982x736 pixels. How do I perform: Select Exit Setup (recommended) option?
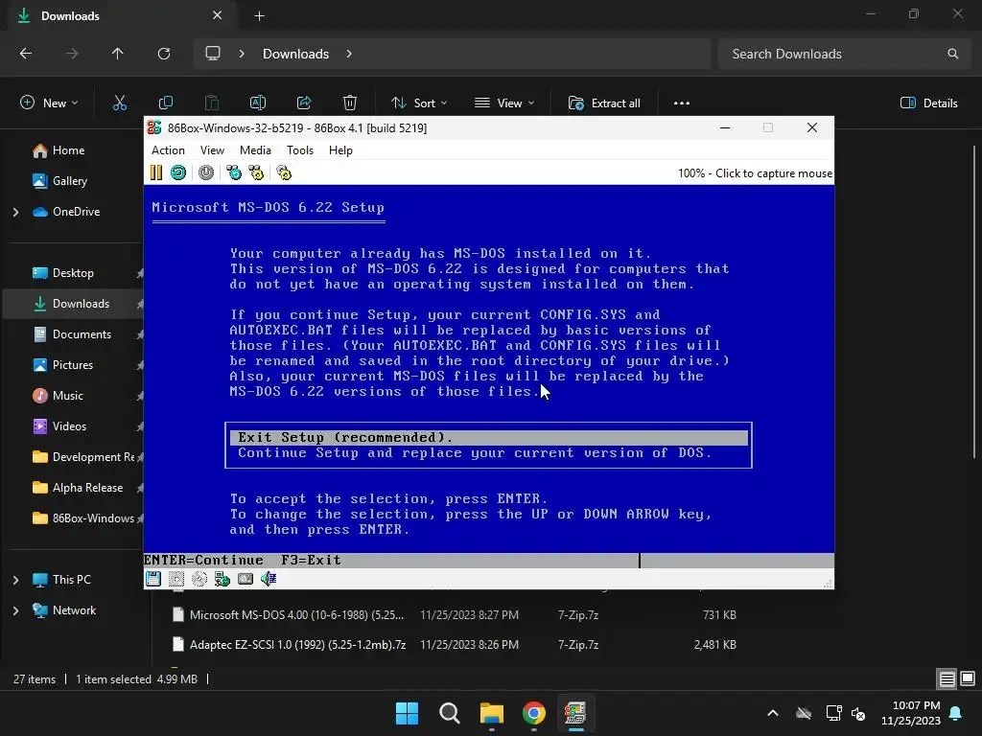pos(488,437)
